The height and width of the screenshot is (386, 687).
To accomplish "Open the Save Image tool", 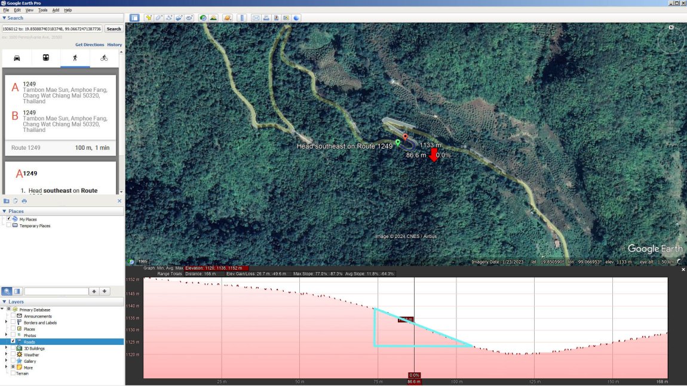I will tap(275, 17).
